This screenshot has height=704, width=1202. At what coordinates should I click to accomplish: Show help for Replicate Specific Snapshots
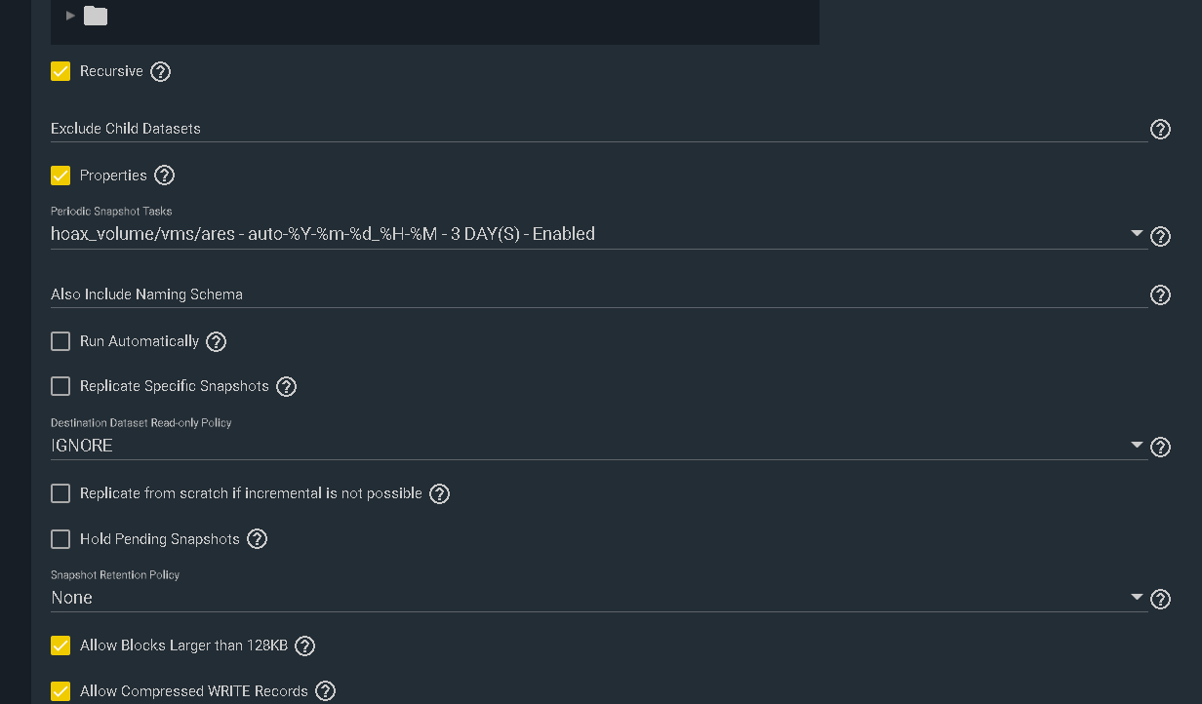coord(286,386)
